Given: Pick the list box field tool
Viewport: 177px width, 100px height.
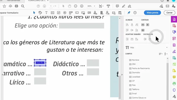Looking at the screenshot, I should [x=71, y=13].
